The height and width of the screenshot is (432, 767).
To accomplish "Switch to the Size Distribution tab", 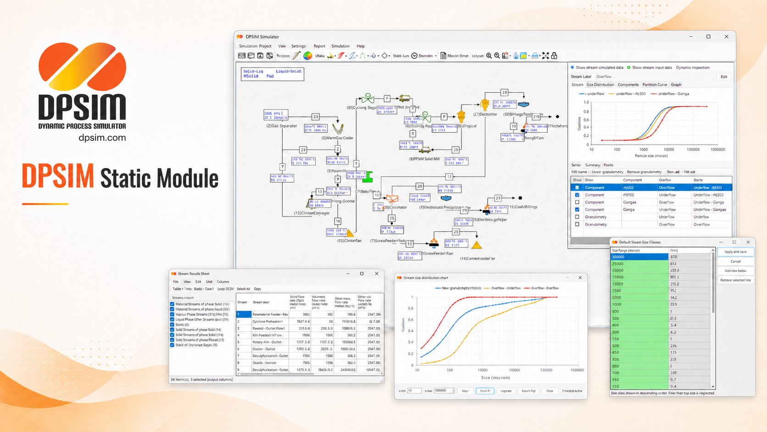I will coord(600,84).
